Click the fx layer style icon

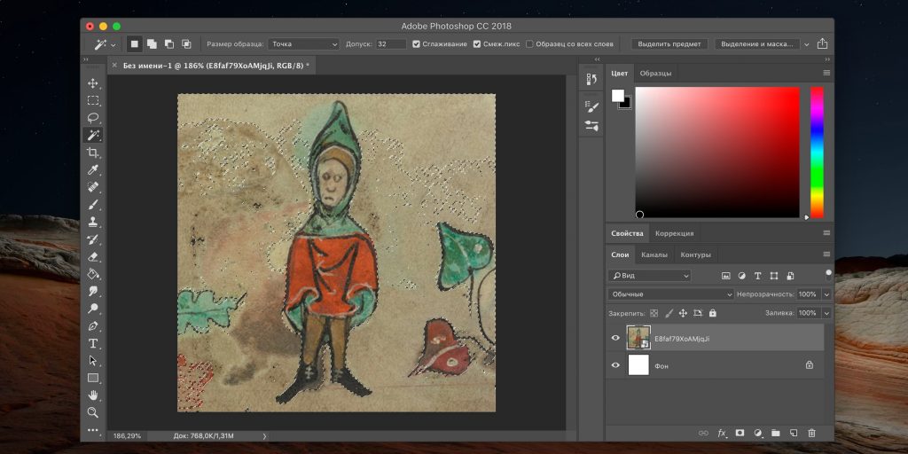(x=722, y=433)
